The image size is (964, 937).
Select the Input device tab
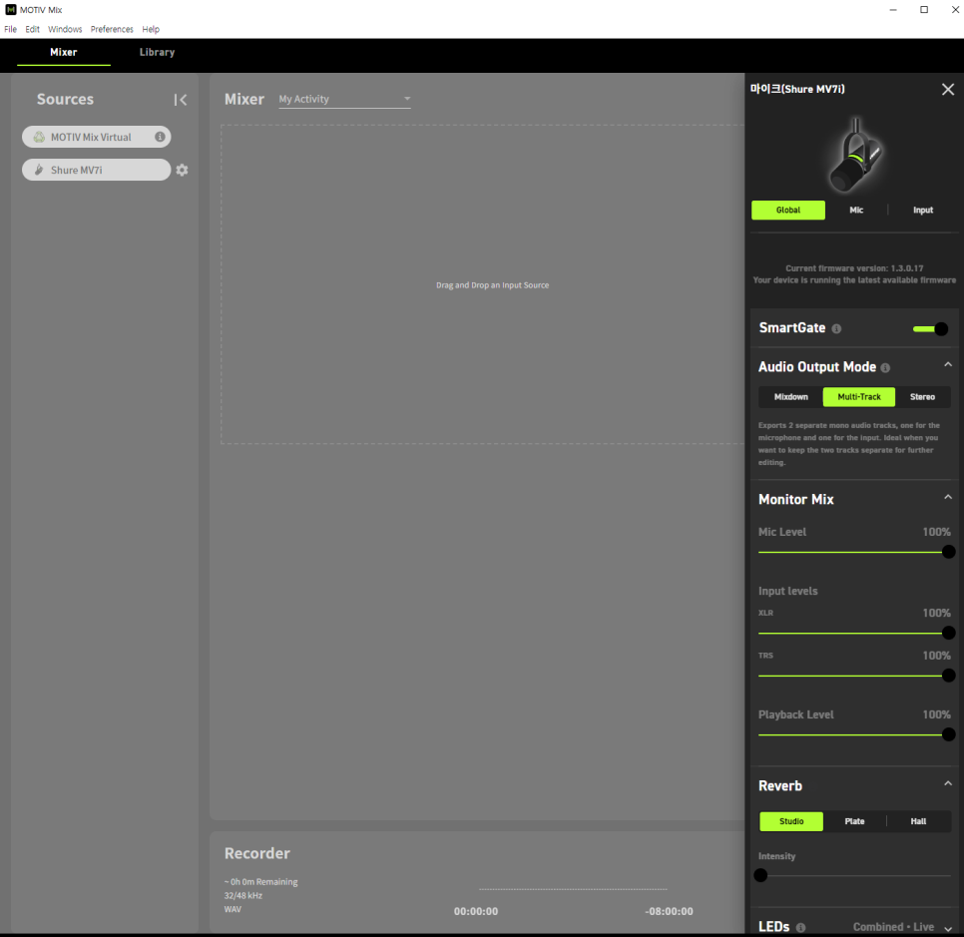tap(923, 211)
